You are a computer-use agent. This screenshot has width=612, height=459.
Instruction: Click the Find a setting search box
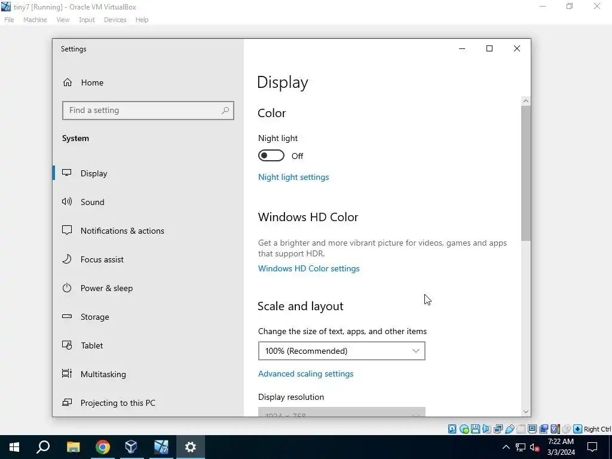[x=148, y=111]
